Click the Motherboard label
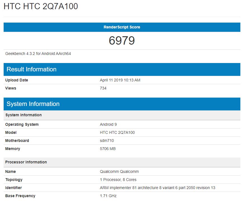This screenshot has width=244, height=203. (17, 141)
